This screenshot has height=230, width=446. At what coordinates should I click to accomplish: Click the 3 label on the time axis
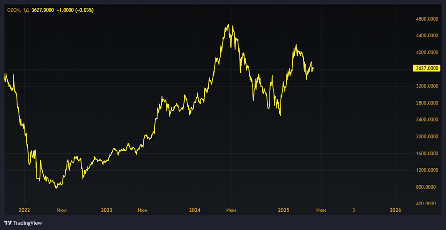[x=354, y=210]
